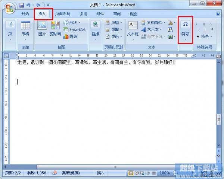Customize the Quick Access Toolbar dropdown
224x179 pixels.
coord(48,5)
